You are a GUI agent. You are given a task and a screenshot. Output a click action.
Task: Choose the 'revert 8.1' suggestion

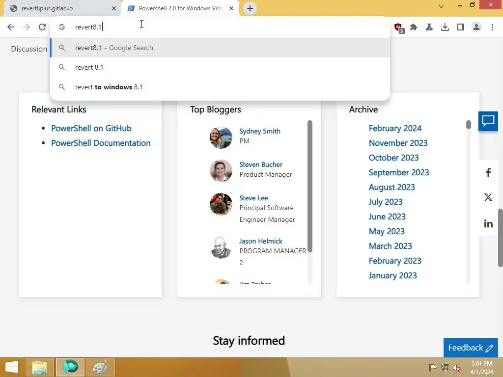pos(220,67)
